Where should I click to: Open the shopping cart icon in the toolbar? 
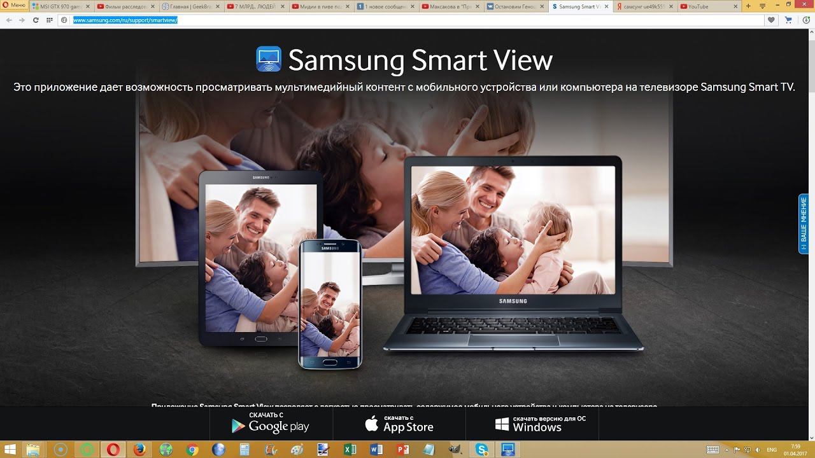[788, 20]
